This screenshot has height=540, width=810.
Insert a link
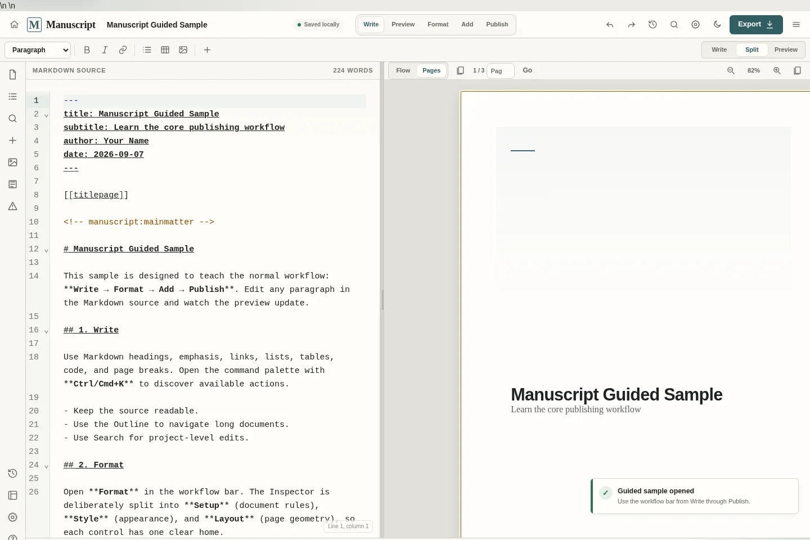click(x=123, y=50)
